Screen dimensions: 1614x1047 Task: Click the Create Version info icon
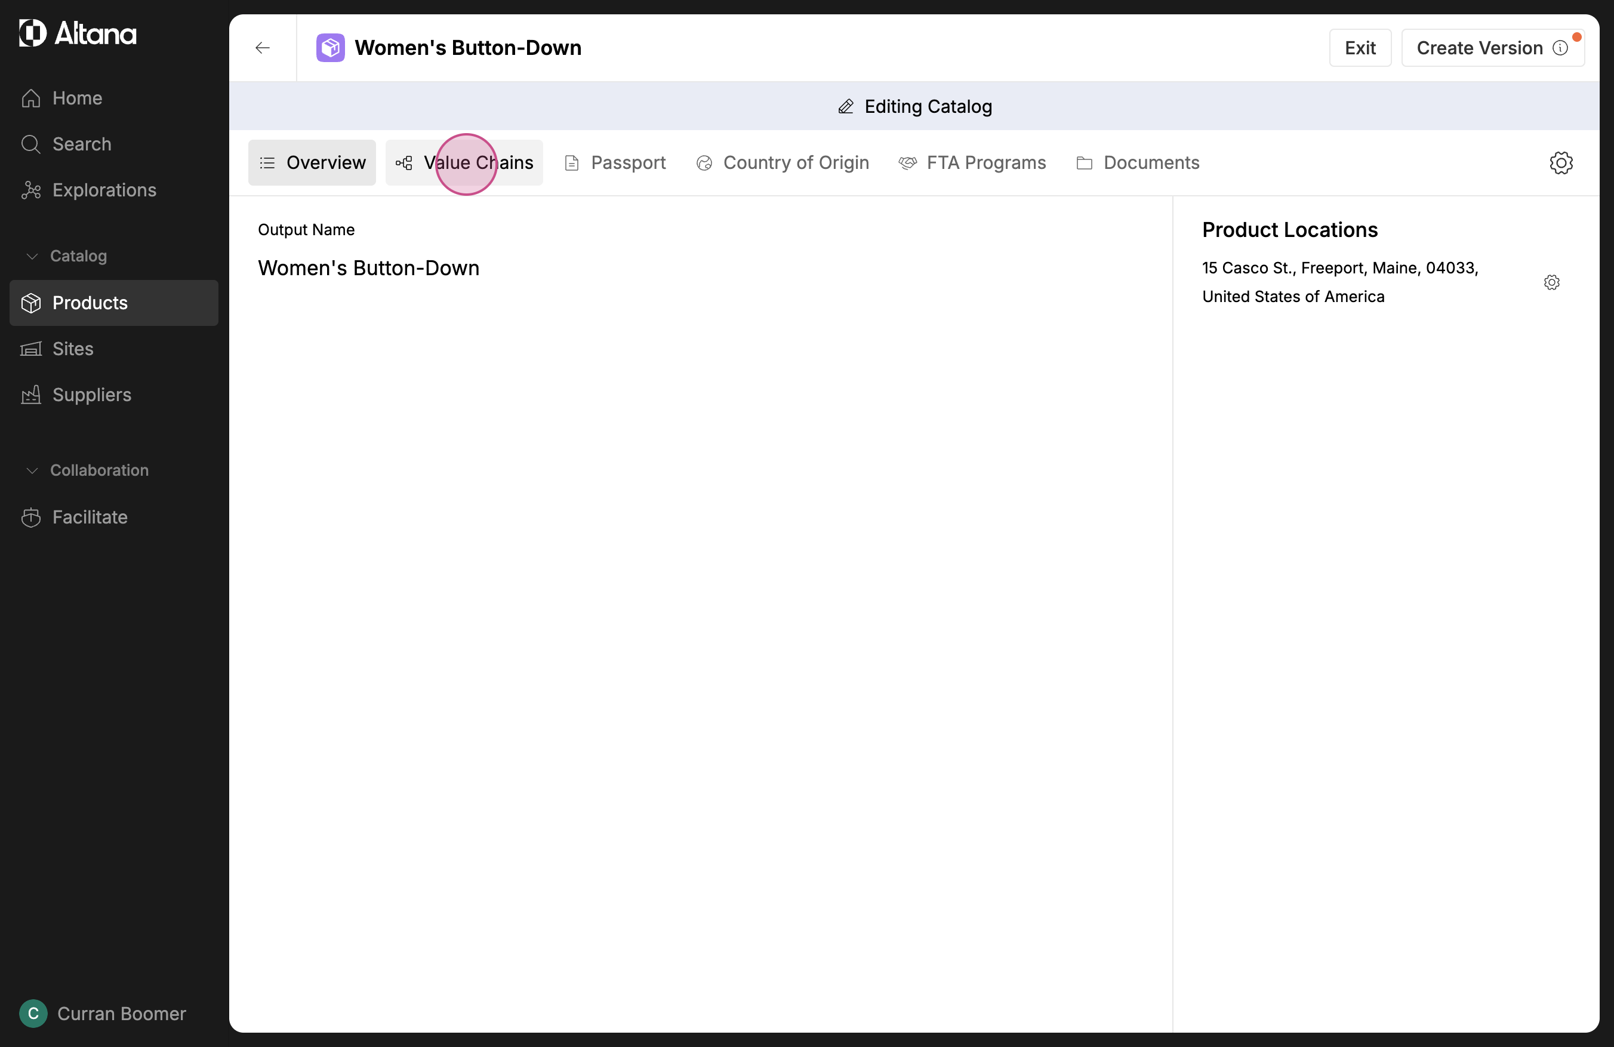click(x=1560, y=48)
